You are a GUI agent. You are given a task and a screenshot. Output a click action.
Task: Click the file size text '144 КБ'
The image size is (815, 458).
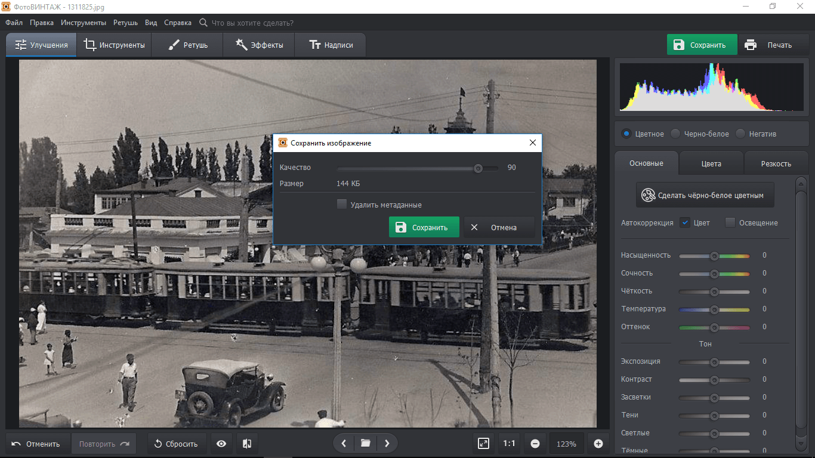click(348, 184)
